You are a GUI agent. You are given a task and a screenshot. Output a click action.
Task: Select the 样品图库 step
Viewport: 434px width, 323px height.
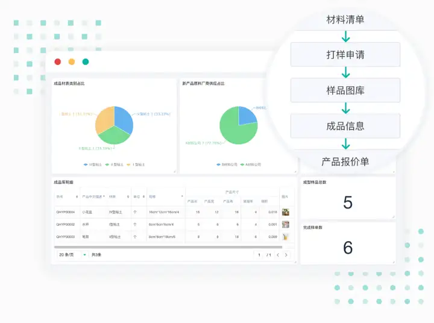click(345, 90)
